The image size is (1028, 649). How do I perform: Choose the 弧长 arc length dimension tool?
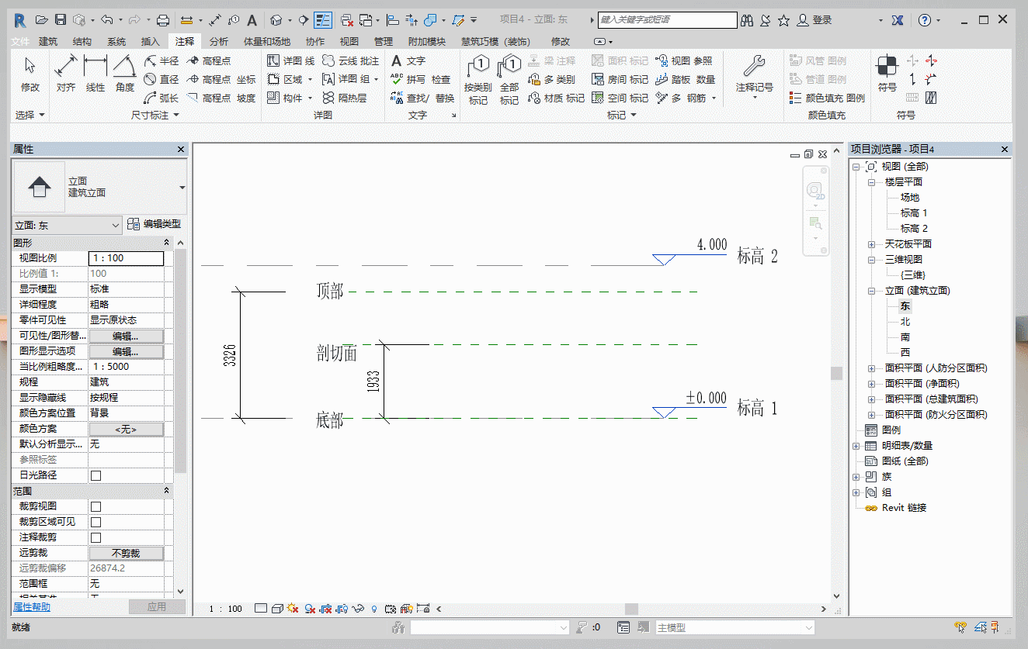161,98
